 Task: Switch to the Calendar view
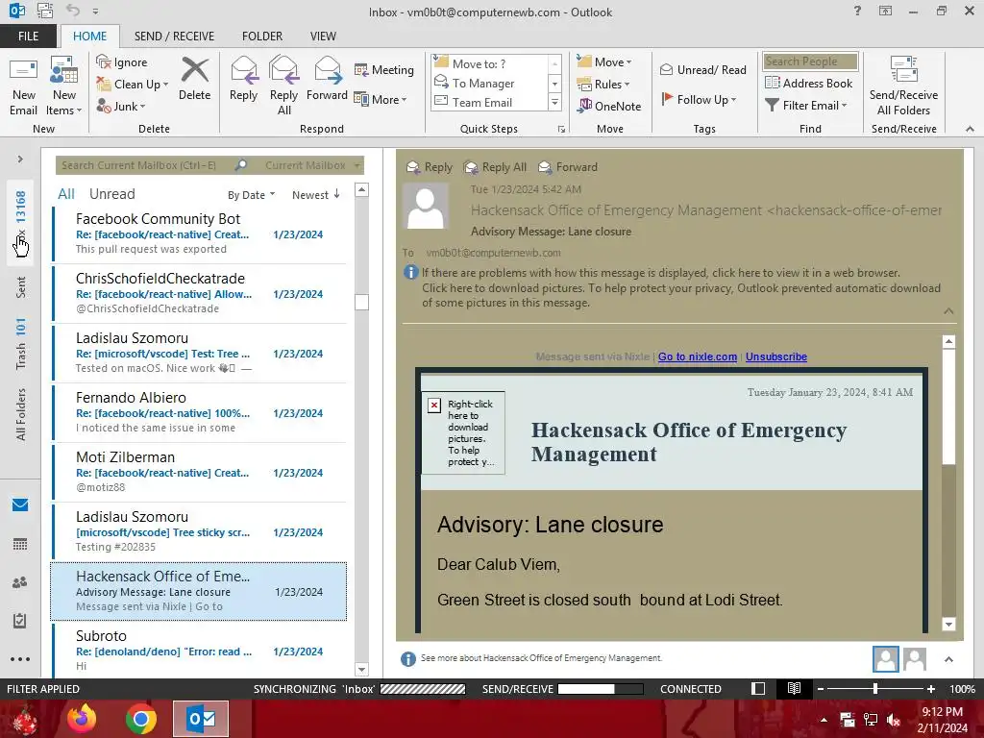point(20,544)
